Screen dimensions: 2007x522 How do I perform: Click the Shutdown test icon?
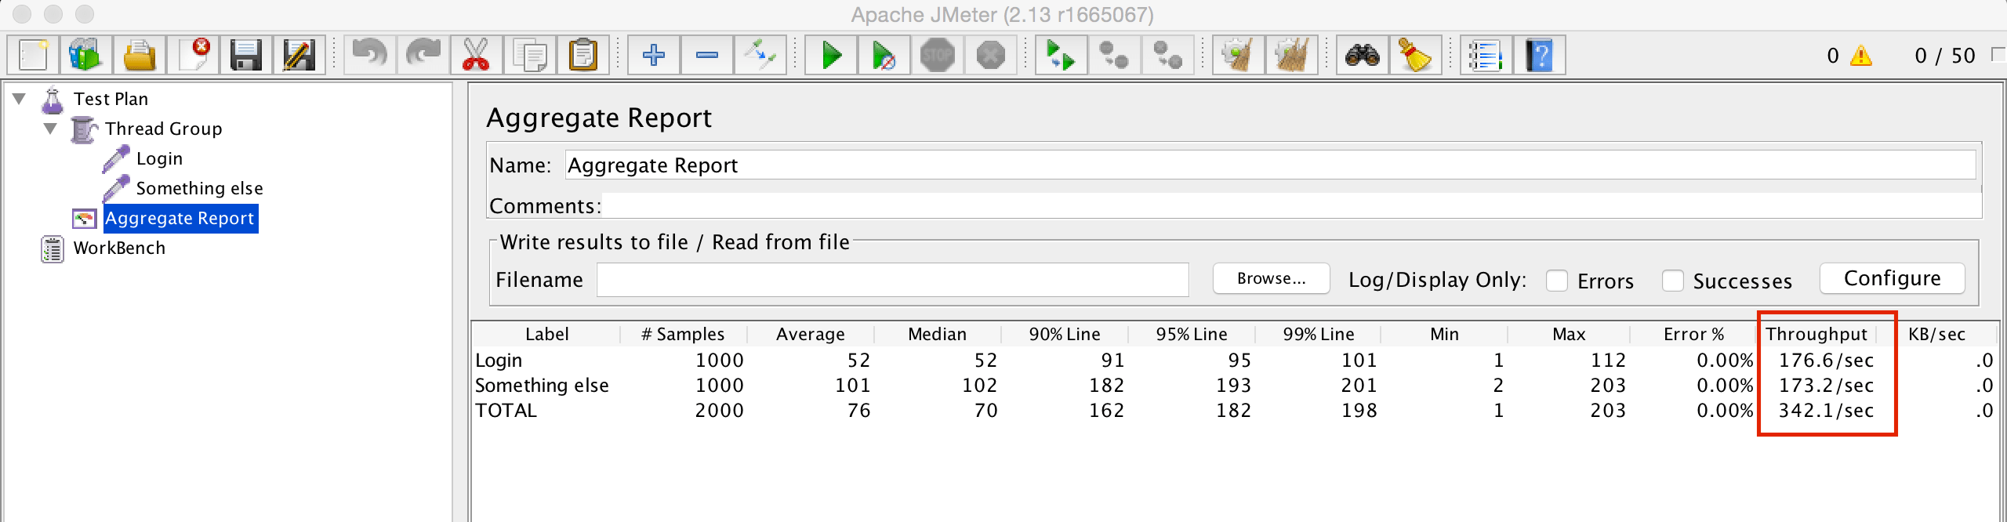pos(991,56)
